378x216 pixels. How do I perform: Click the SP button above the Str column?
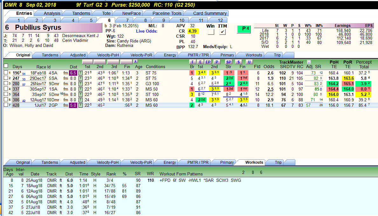pyautogui.click(x=229, y=62)
